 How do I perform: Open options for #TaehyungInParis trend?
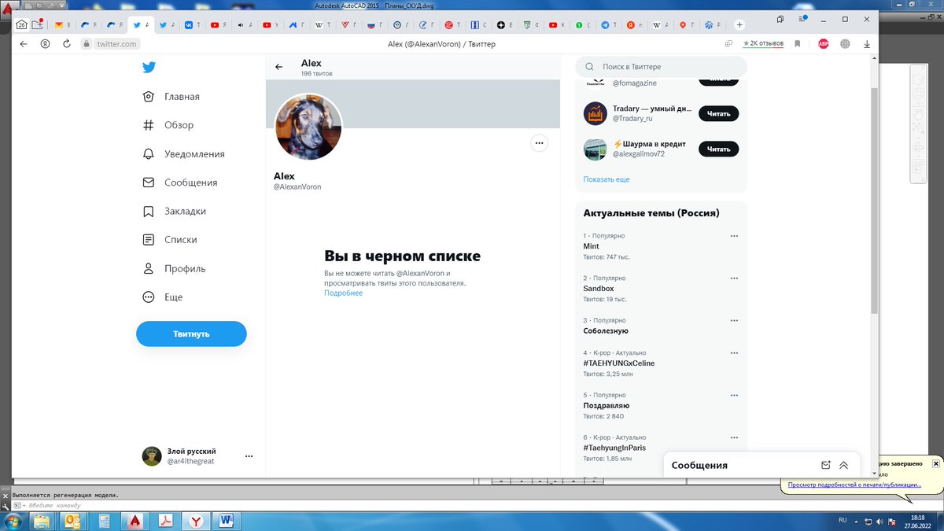tap(734, 437)
